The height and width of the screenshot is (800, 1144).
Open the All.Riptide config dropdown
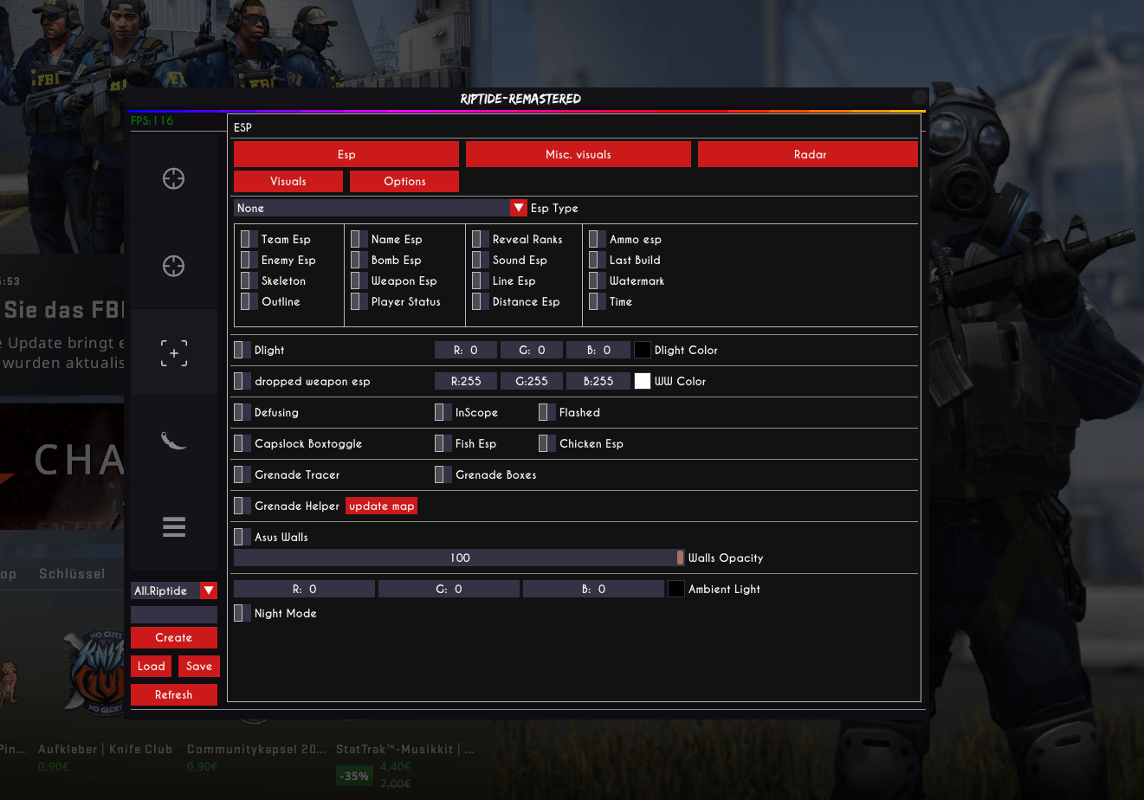click(x=174, y=590)
